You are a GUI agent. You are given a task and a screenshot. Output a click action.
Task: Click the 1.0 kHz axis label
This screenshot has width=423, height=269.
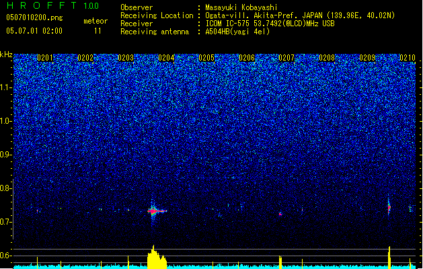pyautogui.click(x=6, y=121)
